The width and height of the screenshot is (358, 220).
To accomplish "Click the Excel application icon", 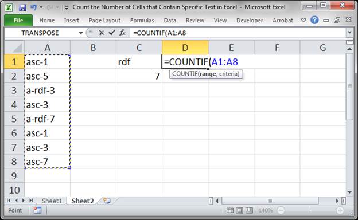I will point(9,7).
